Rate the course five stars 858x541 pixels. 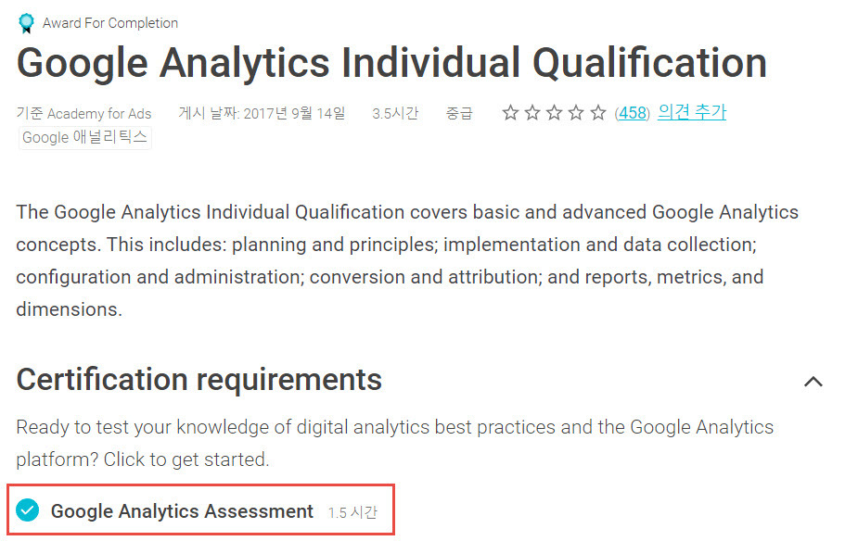point(598,113)
